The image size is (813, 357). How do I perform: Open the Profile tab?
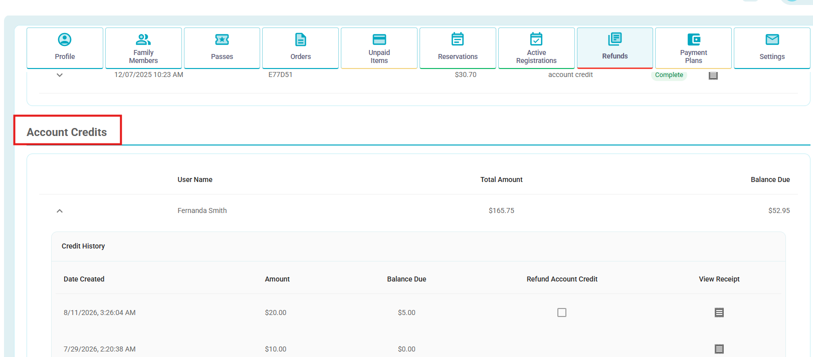65,48
